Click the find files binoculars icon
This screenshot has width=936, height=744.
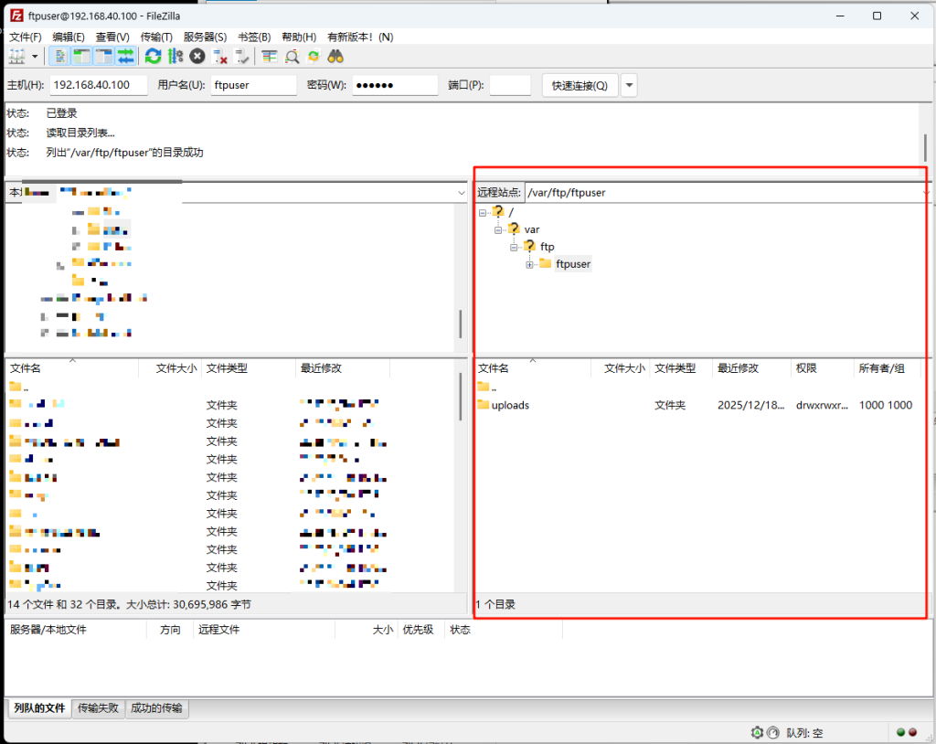pyautogui.click(x=335, y=56)
